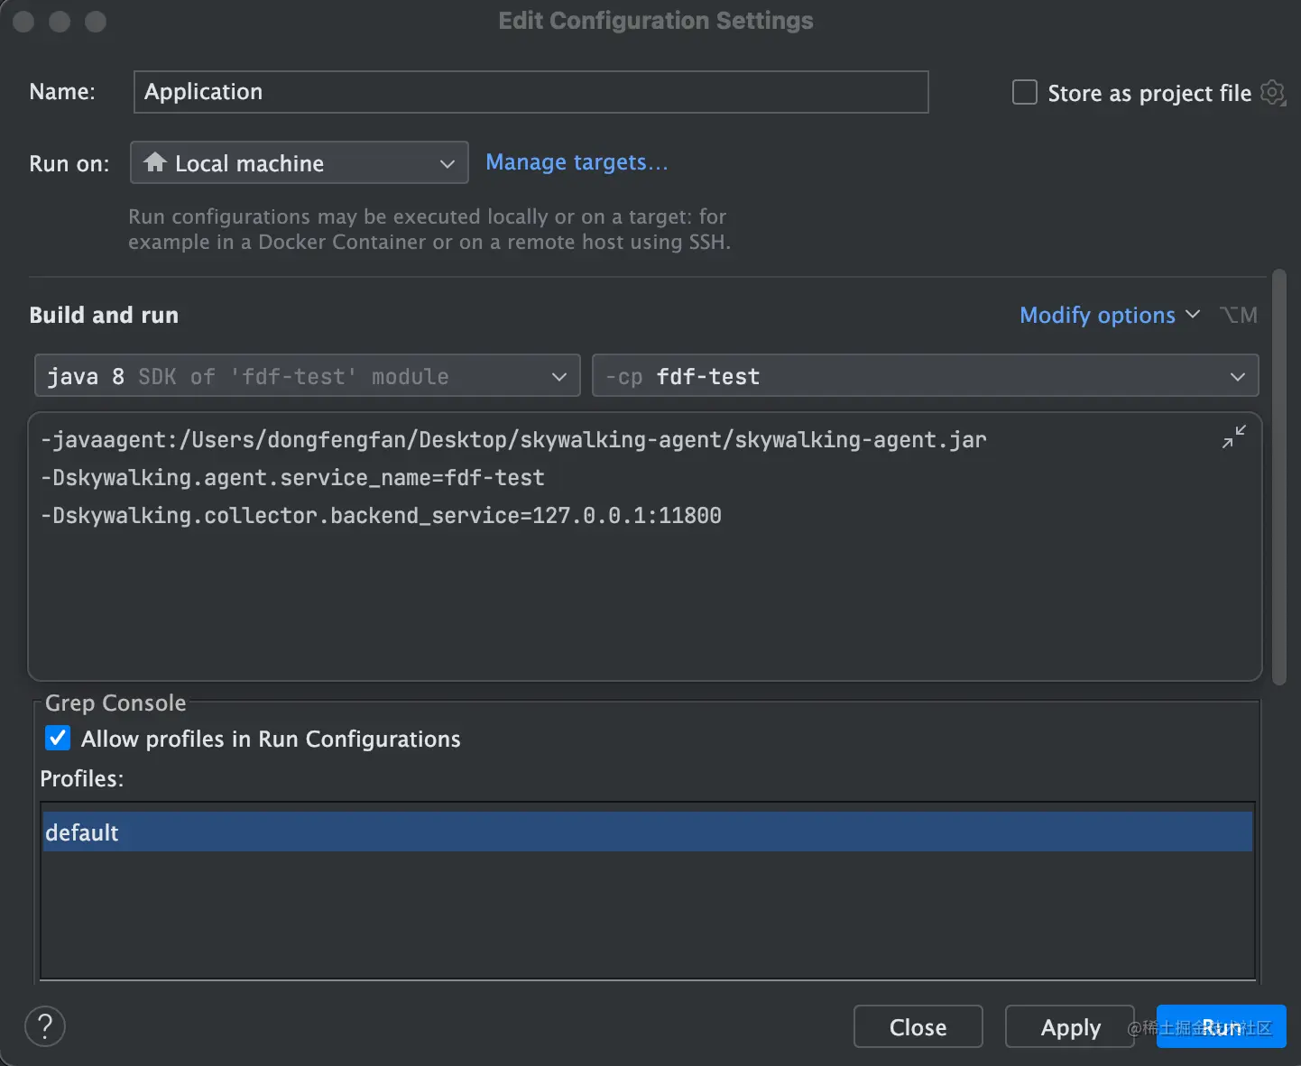Open Manage targets link
This screenshot has height=1066, width=1301.
tap(577, 162)
